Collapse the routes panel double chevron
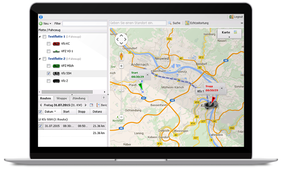This screenshot has height=172, width=281. (x=104, y=97)
